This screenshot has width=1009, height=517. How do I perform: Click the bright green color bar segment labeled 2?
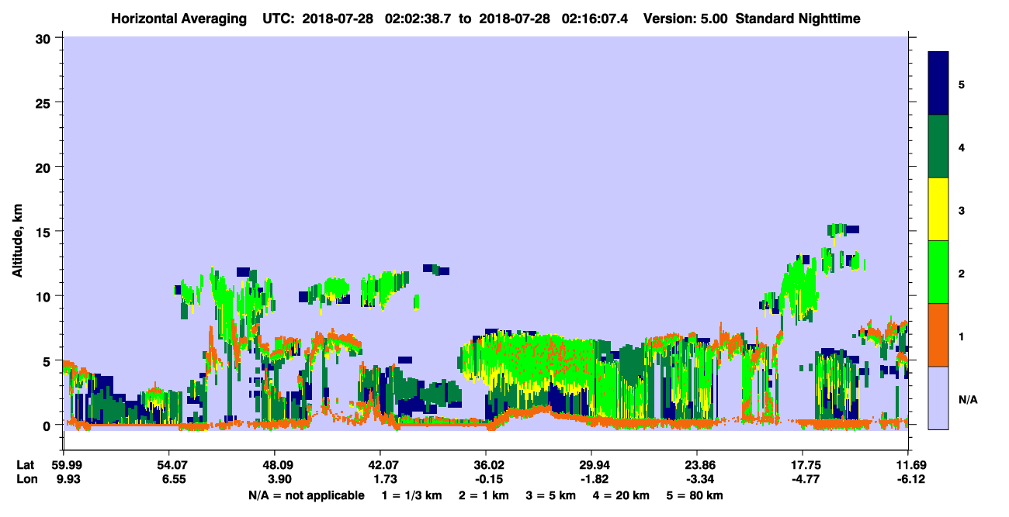point(938,272)
